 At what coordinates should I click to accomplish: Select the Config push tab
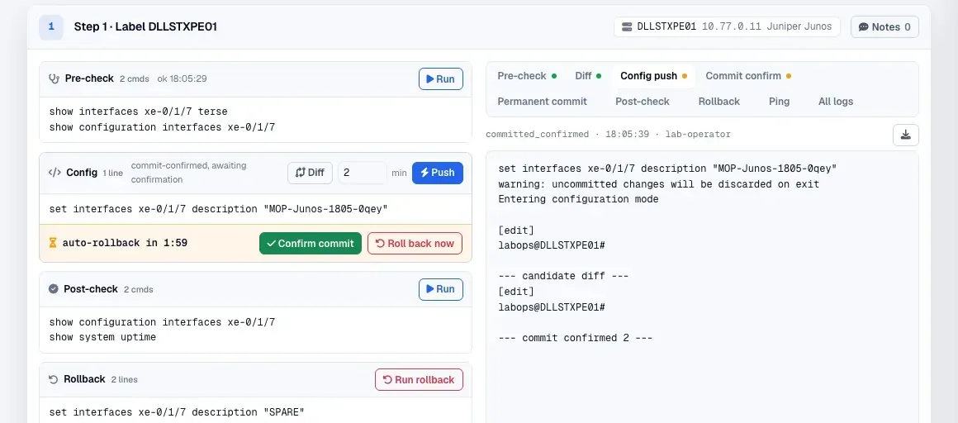point(654,76)
